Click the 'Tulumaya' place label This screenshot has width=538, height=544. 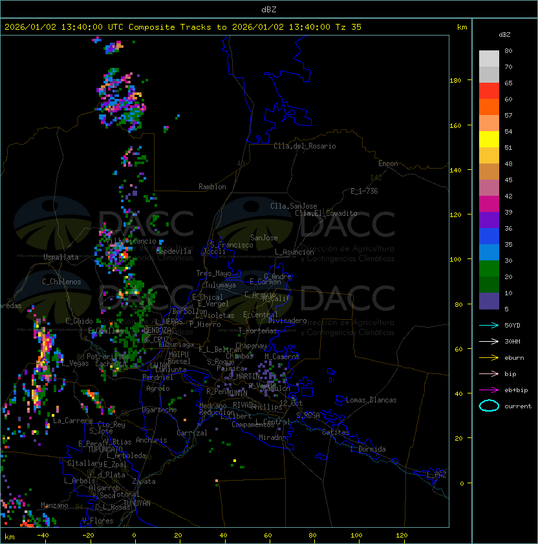click(x=221, y=285)
